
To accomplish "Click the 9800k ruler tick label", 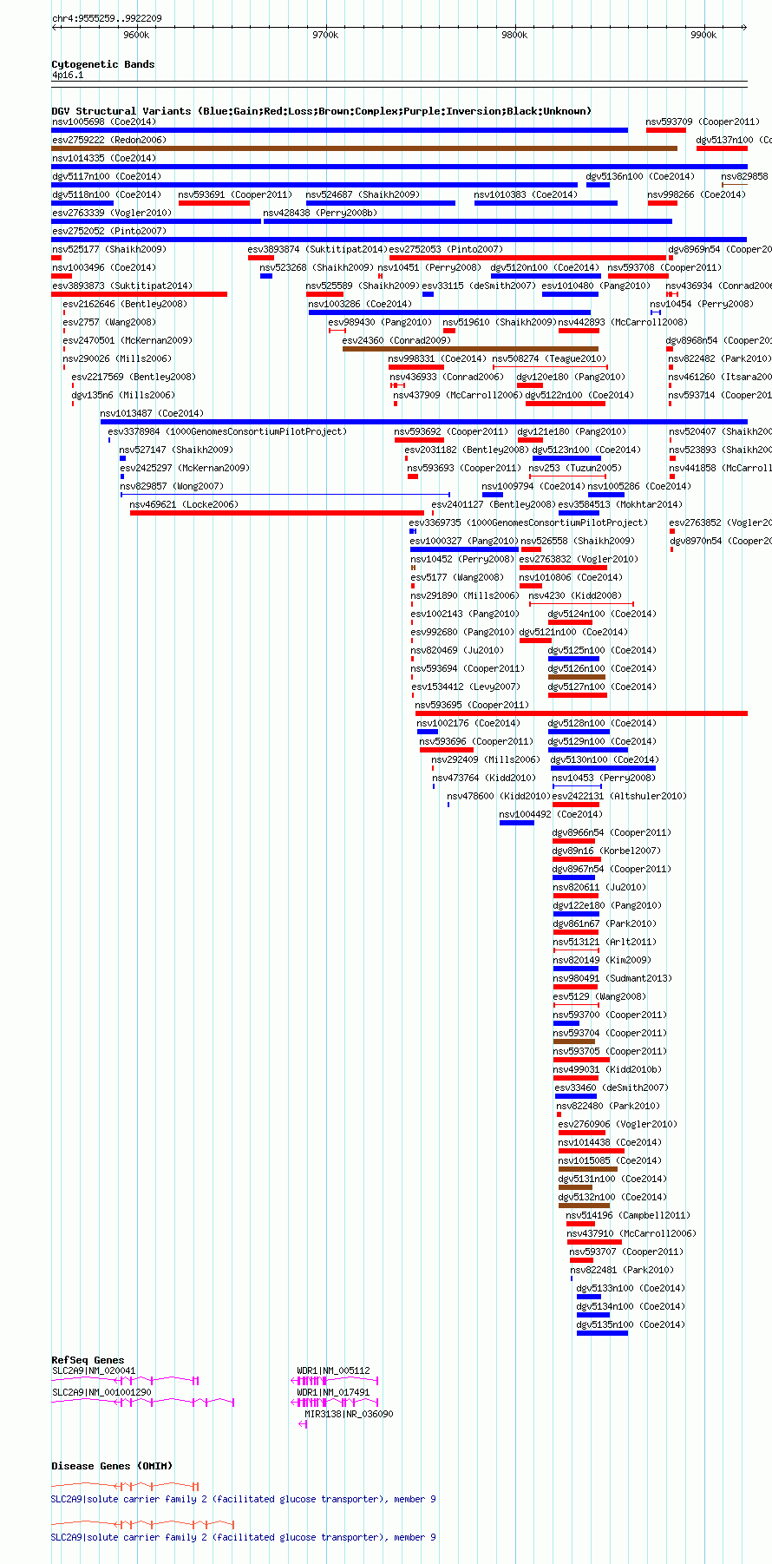I will 514,36.
